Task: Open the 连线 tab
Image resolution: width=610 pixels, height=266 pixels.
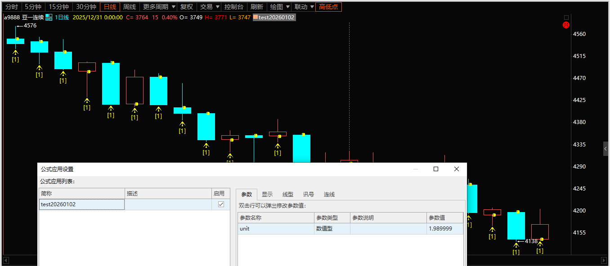Action: [329, 195]
